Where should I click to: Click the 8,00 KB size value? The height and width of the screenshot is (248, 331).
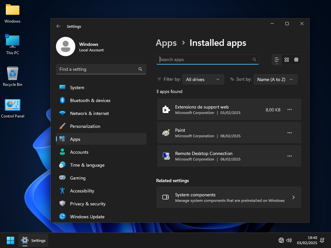point(273,110)
